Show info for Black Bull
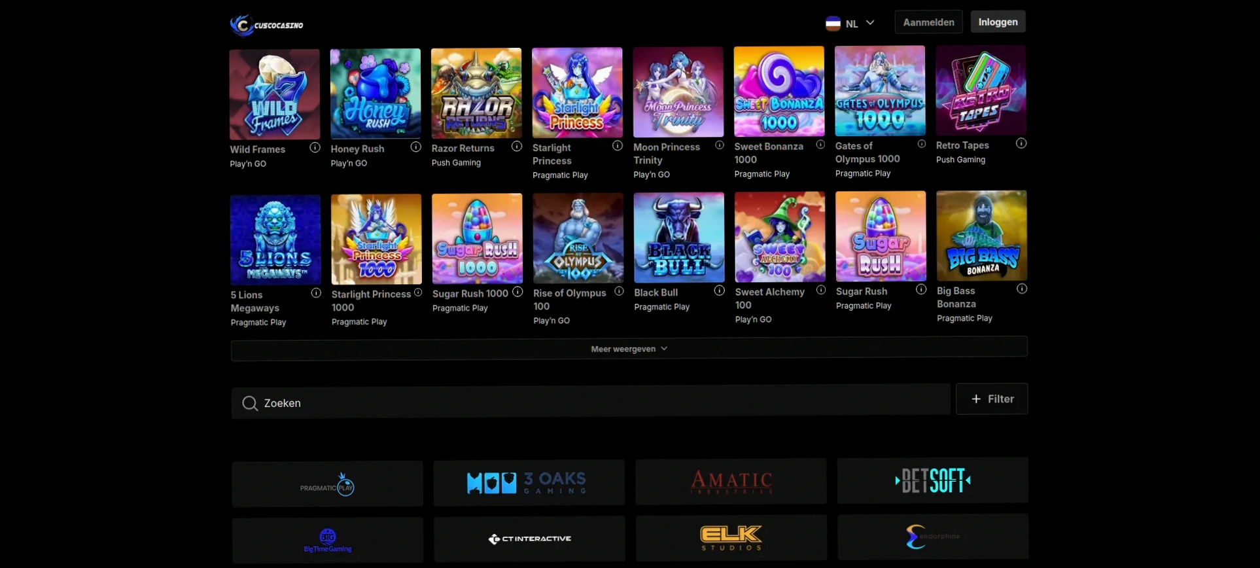The width and height of the screenshot is (1260, 568). (x=719, y=291)
